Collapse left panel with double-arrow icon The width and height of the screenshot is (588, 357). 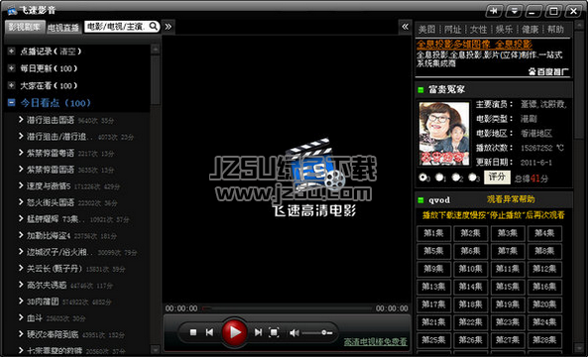(168, 27)
